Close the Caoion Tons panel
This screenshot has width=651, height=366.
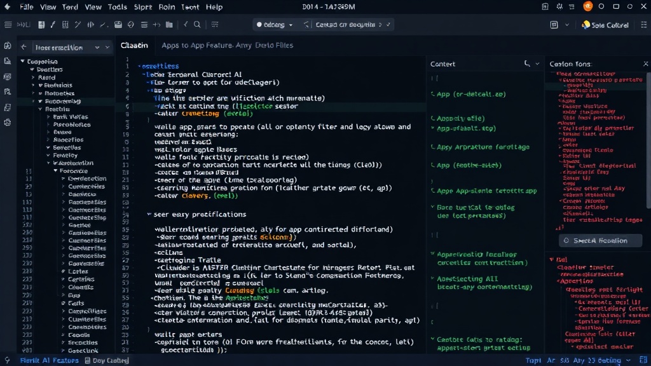coord(645,64)
